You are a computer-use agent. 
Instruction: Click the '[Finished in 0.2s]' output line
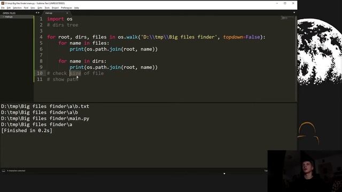tap(27, 131)
